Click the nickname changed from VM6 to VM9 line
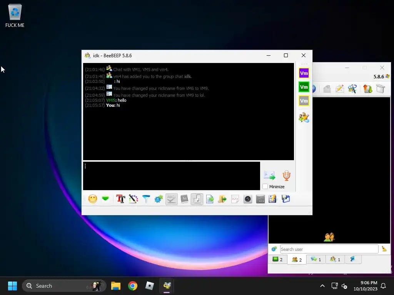This screenshot has width=394, height=295. 161,88
